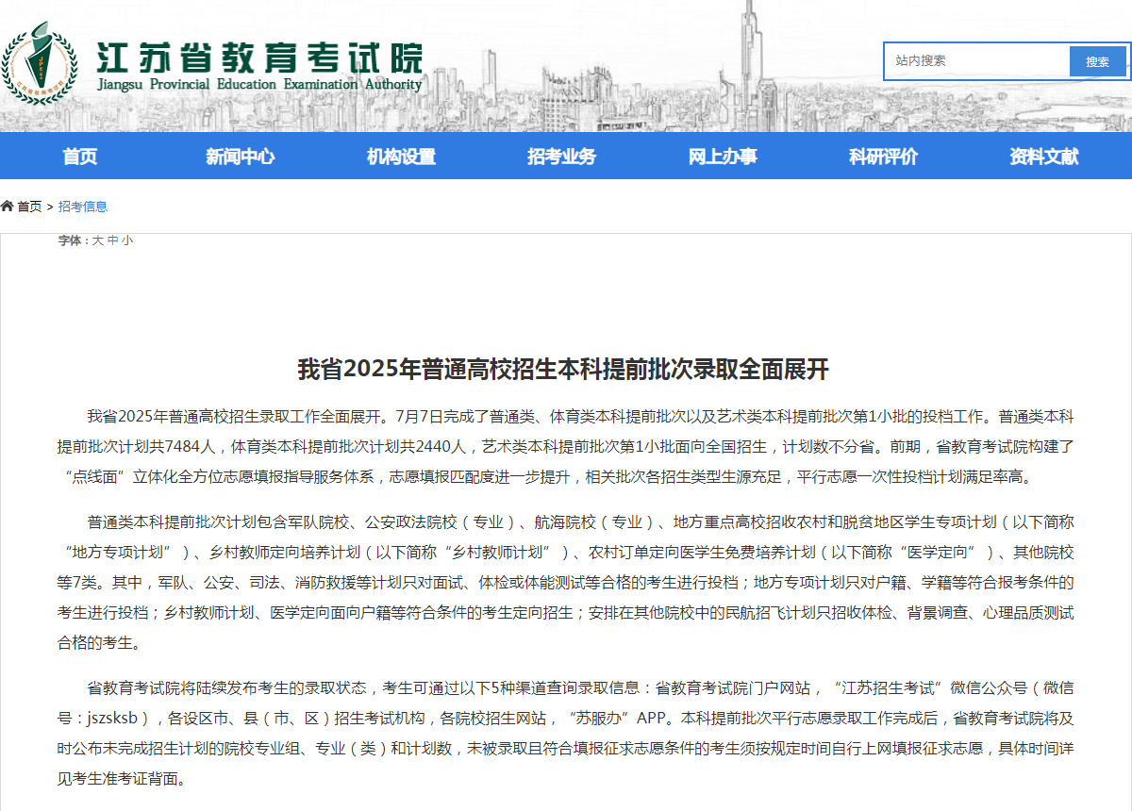This screenshot has width=1132, height=811.
Task: Open the 网上办事 navigation menu
Action: [x=723, y=157]
